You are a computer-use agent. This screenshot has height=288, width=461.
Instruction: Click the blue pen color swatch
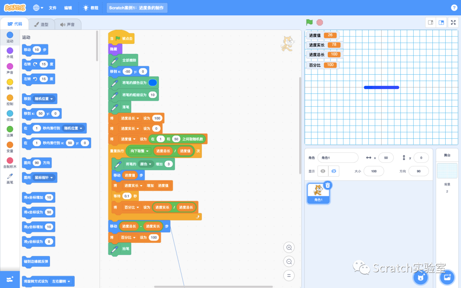[152, 83]
